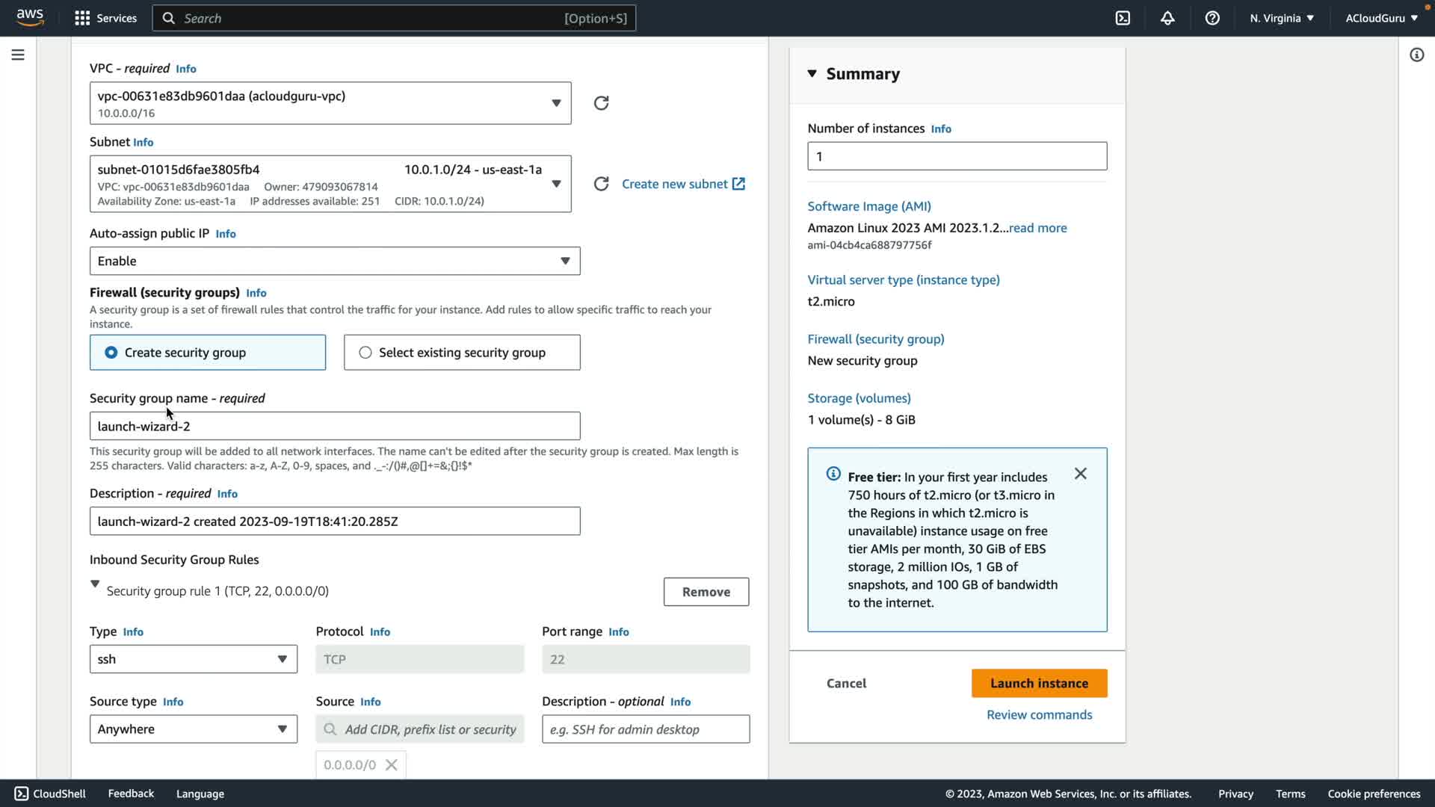The width and height of the screenshot is (1435, 807).
Task: Click the hamburger side navigation icon
Action: [18, 55]
